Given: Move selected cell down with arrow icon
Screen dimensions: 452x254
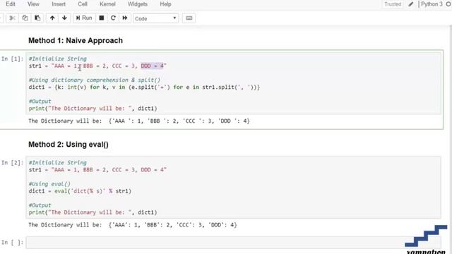Looking at the screenshot, I should 64,18.
